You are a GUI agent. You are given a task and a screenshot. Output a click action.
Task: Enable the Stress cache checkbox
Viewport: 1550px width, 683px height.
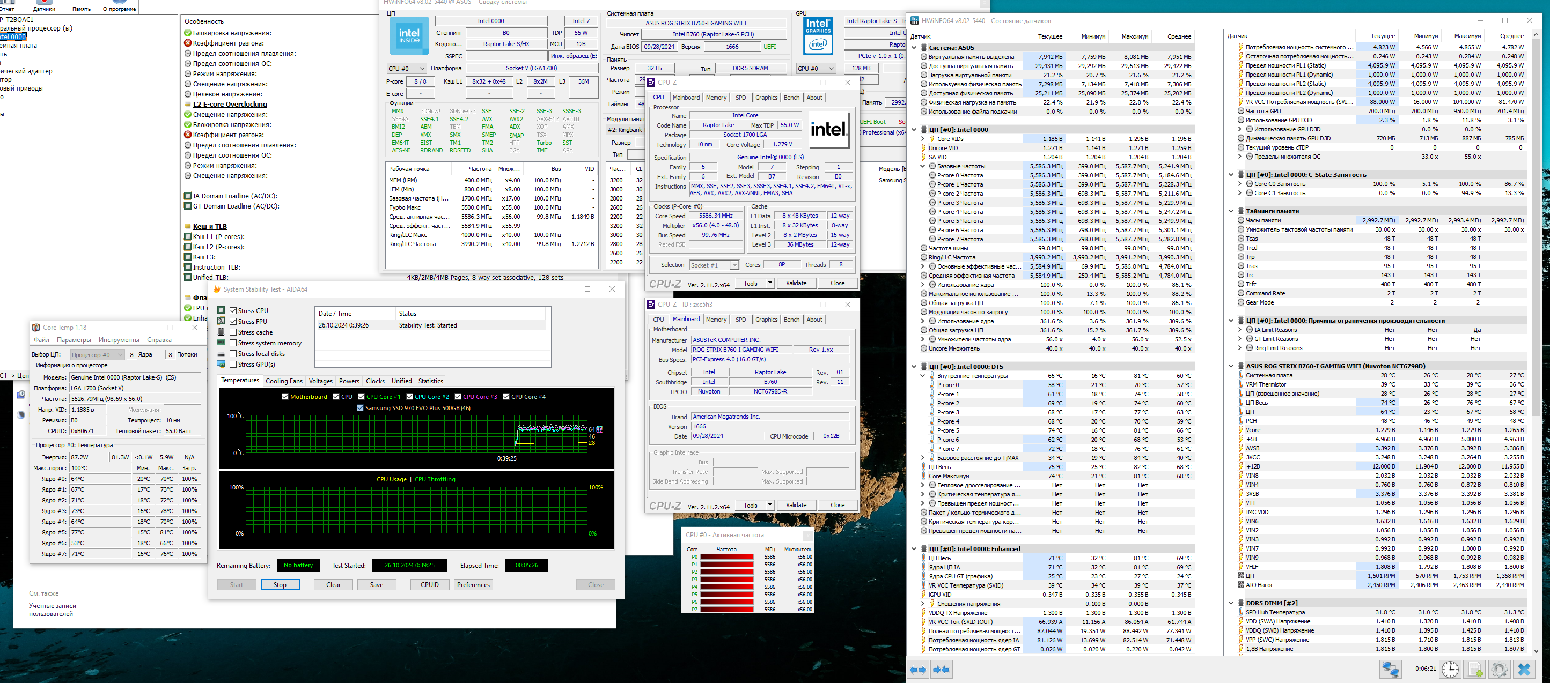233,332
